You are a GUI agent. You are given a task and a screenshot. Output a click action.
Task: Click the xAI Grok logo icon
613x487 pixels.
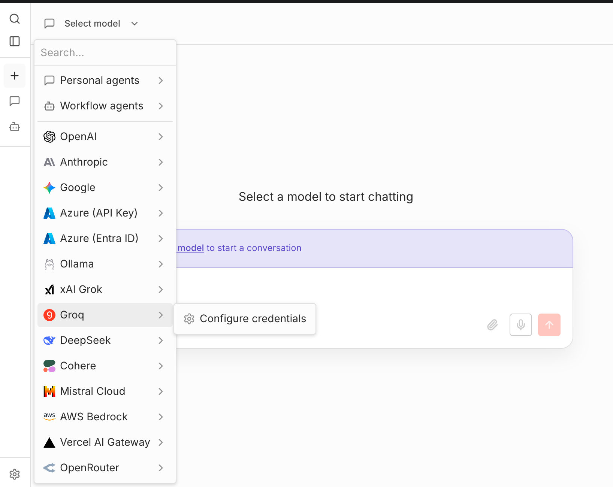(x=49, y=290)
